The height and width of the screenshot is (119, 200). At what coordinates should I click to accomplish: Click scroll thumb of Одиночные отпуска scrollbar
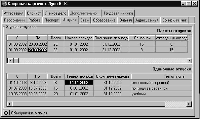(89, 104)
